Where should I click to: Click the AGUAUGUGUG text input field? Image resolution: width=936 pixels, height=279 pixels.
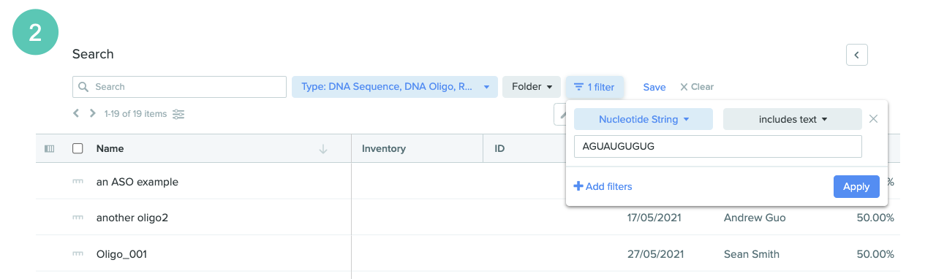click(718, 146)
